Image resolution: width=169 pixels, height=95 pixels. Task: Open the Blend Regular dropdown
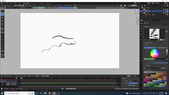click(133, 81)
